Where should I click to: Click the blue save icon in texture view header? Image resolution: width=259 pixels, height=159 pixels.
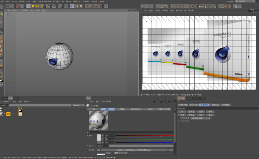point(252,10)
